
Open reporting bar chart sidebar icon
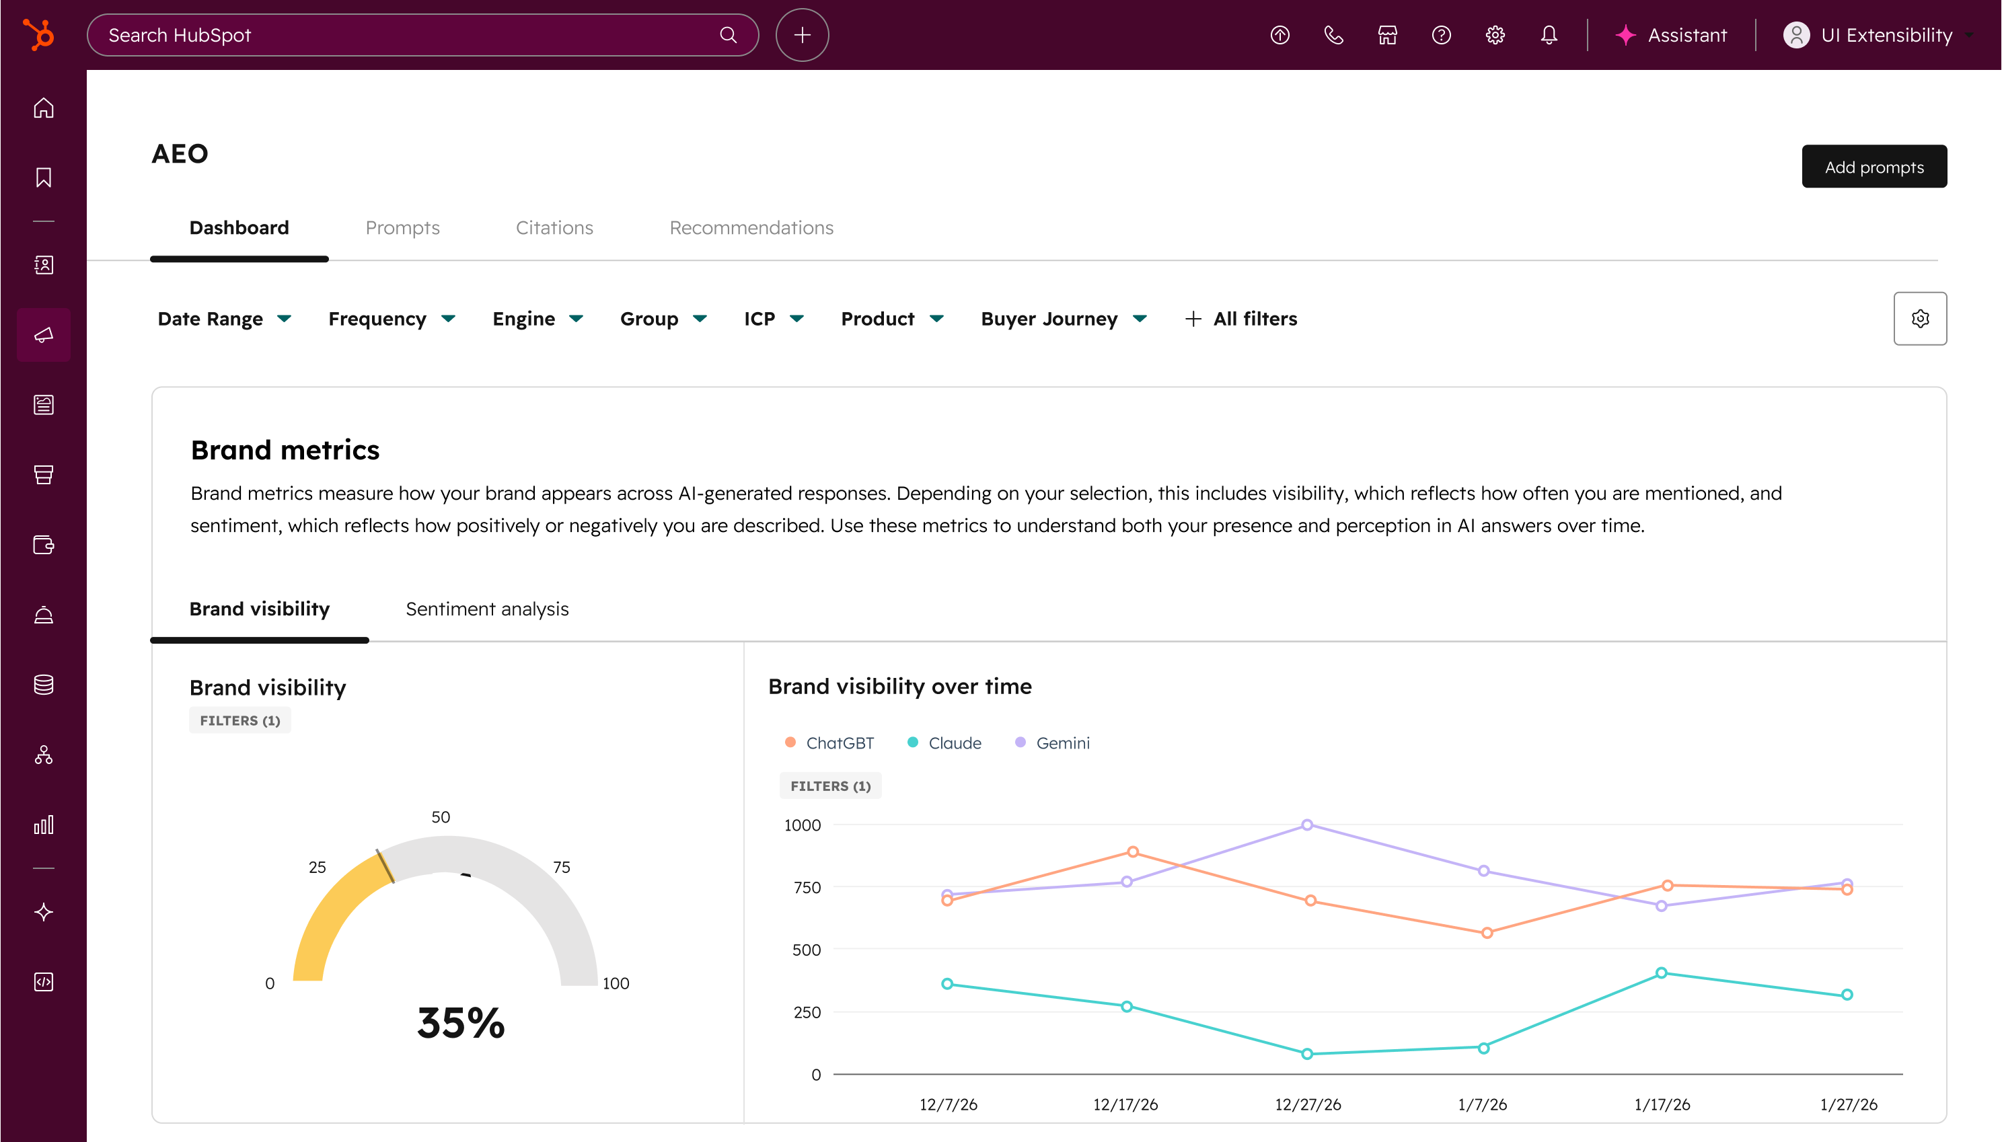pyautogui.click(x=44, y=825)
